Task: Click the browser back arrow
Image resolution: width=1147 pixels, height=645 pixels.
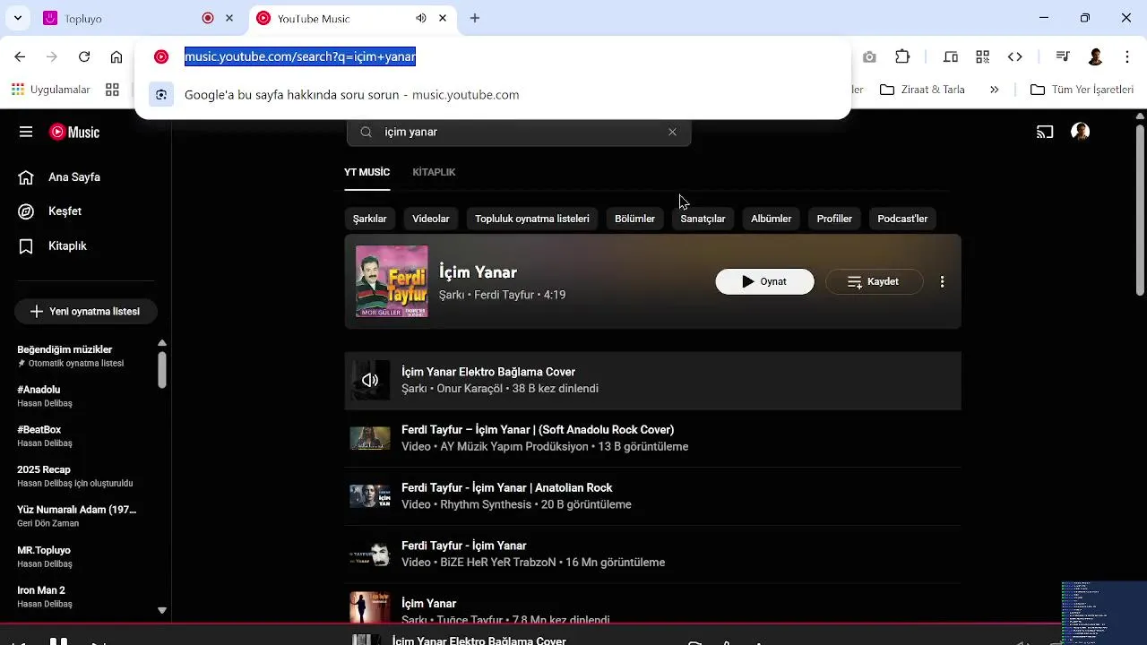Action: coord(20,56)
